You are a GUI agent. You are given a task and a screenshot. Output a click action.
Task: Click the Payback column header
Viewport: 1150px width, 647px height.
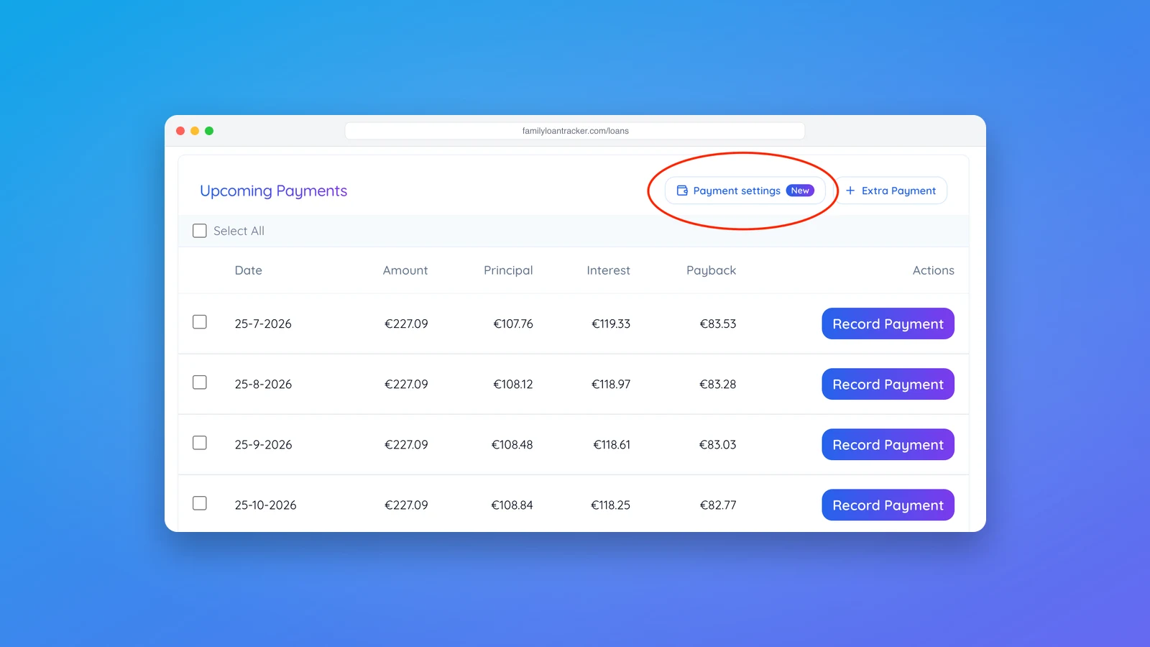click(x=711, y=270)
